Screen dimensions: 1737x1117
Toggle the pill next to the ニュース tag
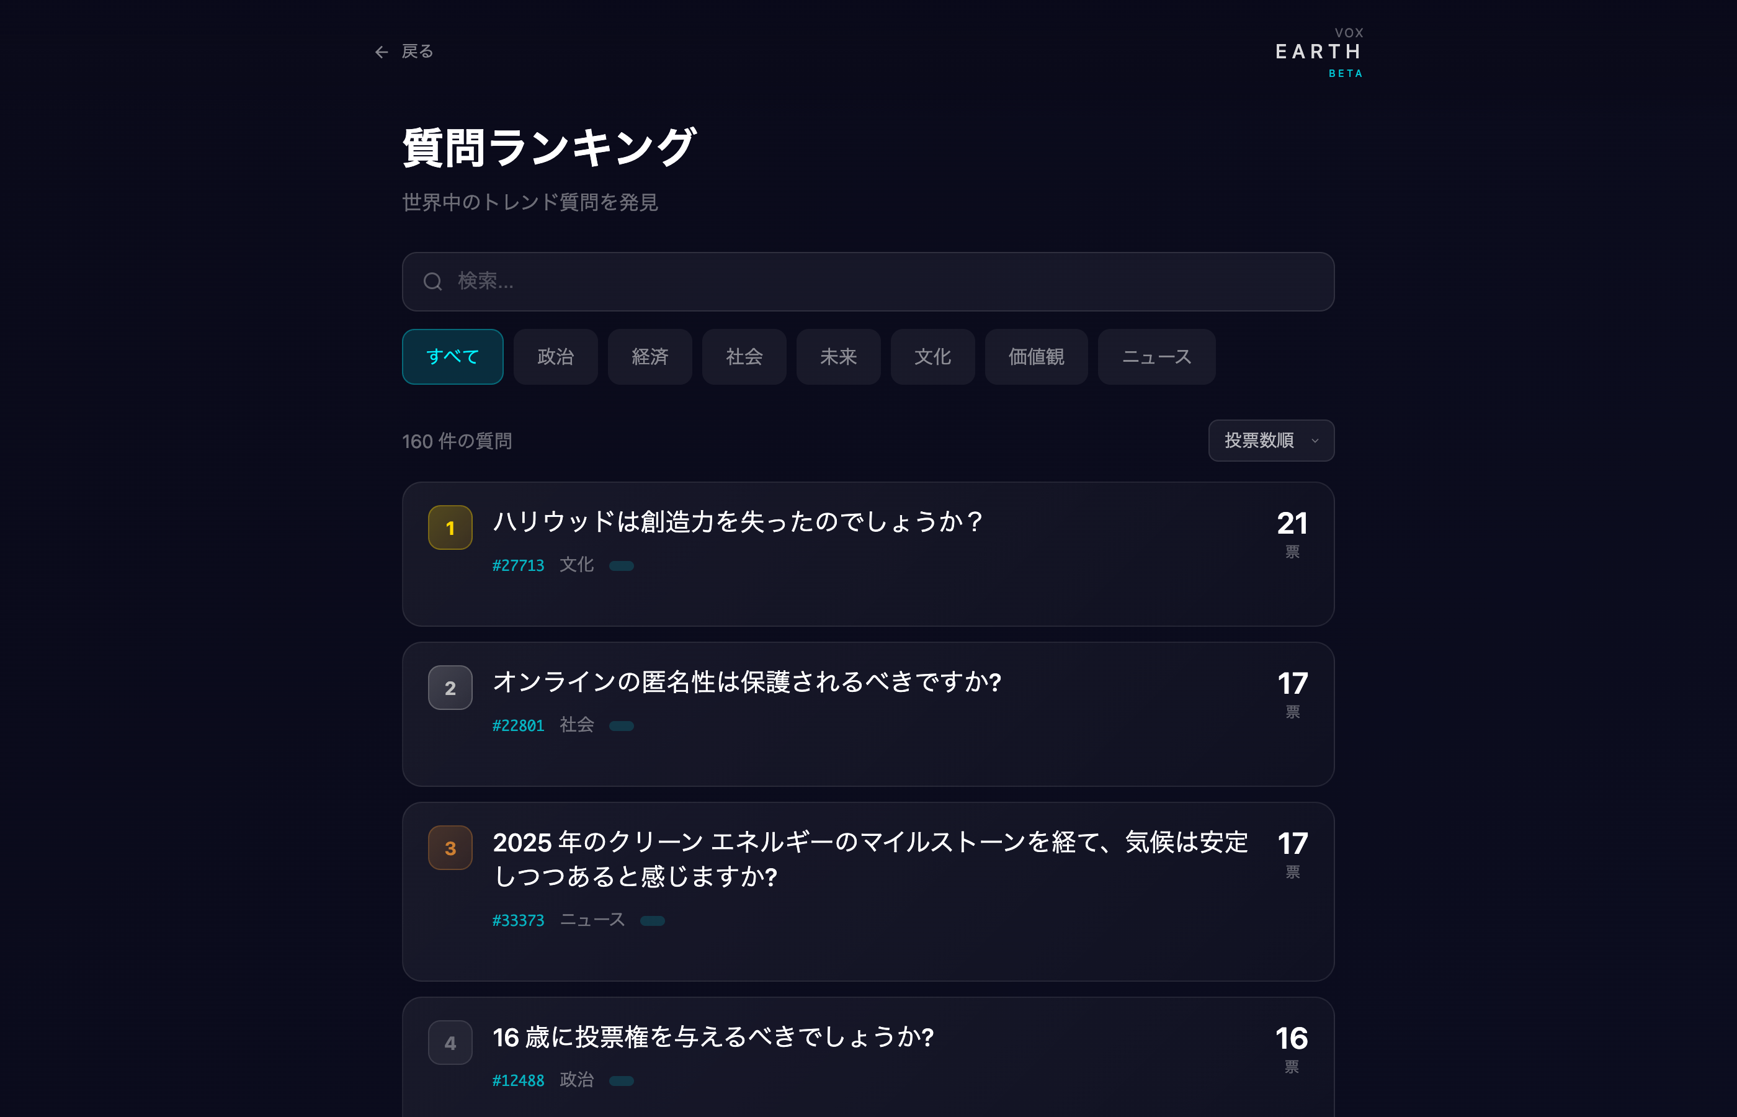pos(653,920)
